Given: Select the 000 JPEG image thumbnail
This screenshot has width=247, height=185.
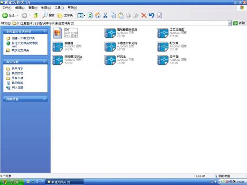Looking at the screenshot, I should coord(57,33).
